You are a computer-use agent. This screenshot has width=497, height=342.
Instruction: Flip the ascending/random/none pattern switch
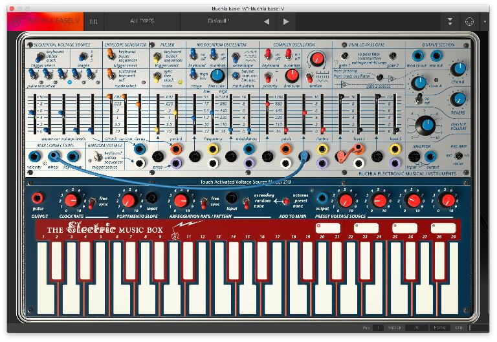(246, 202)
